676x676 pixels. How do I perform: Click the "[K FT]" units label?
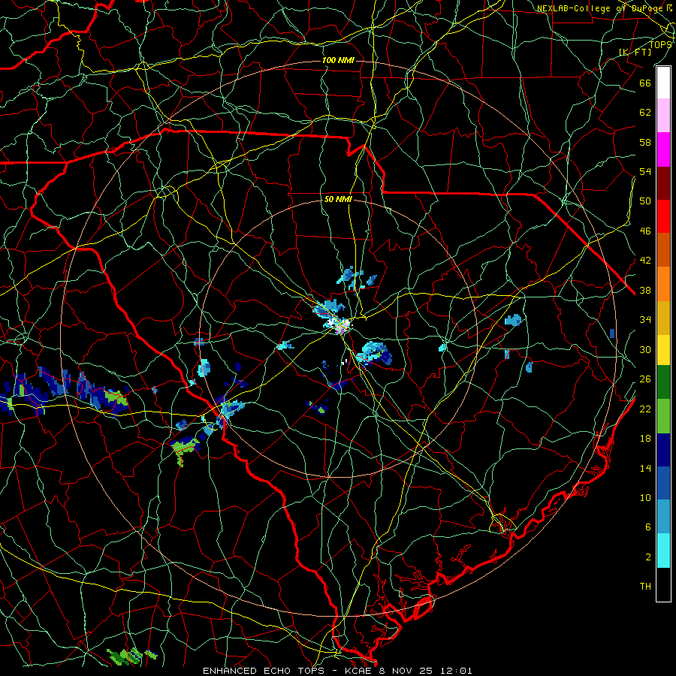pyautogui.click(x=635, y=52)
